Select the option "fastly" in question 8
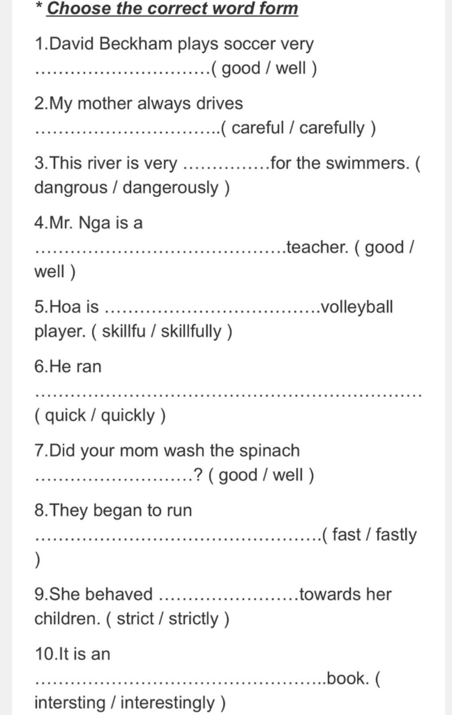 (x=396, y=535)
